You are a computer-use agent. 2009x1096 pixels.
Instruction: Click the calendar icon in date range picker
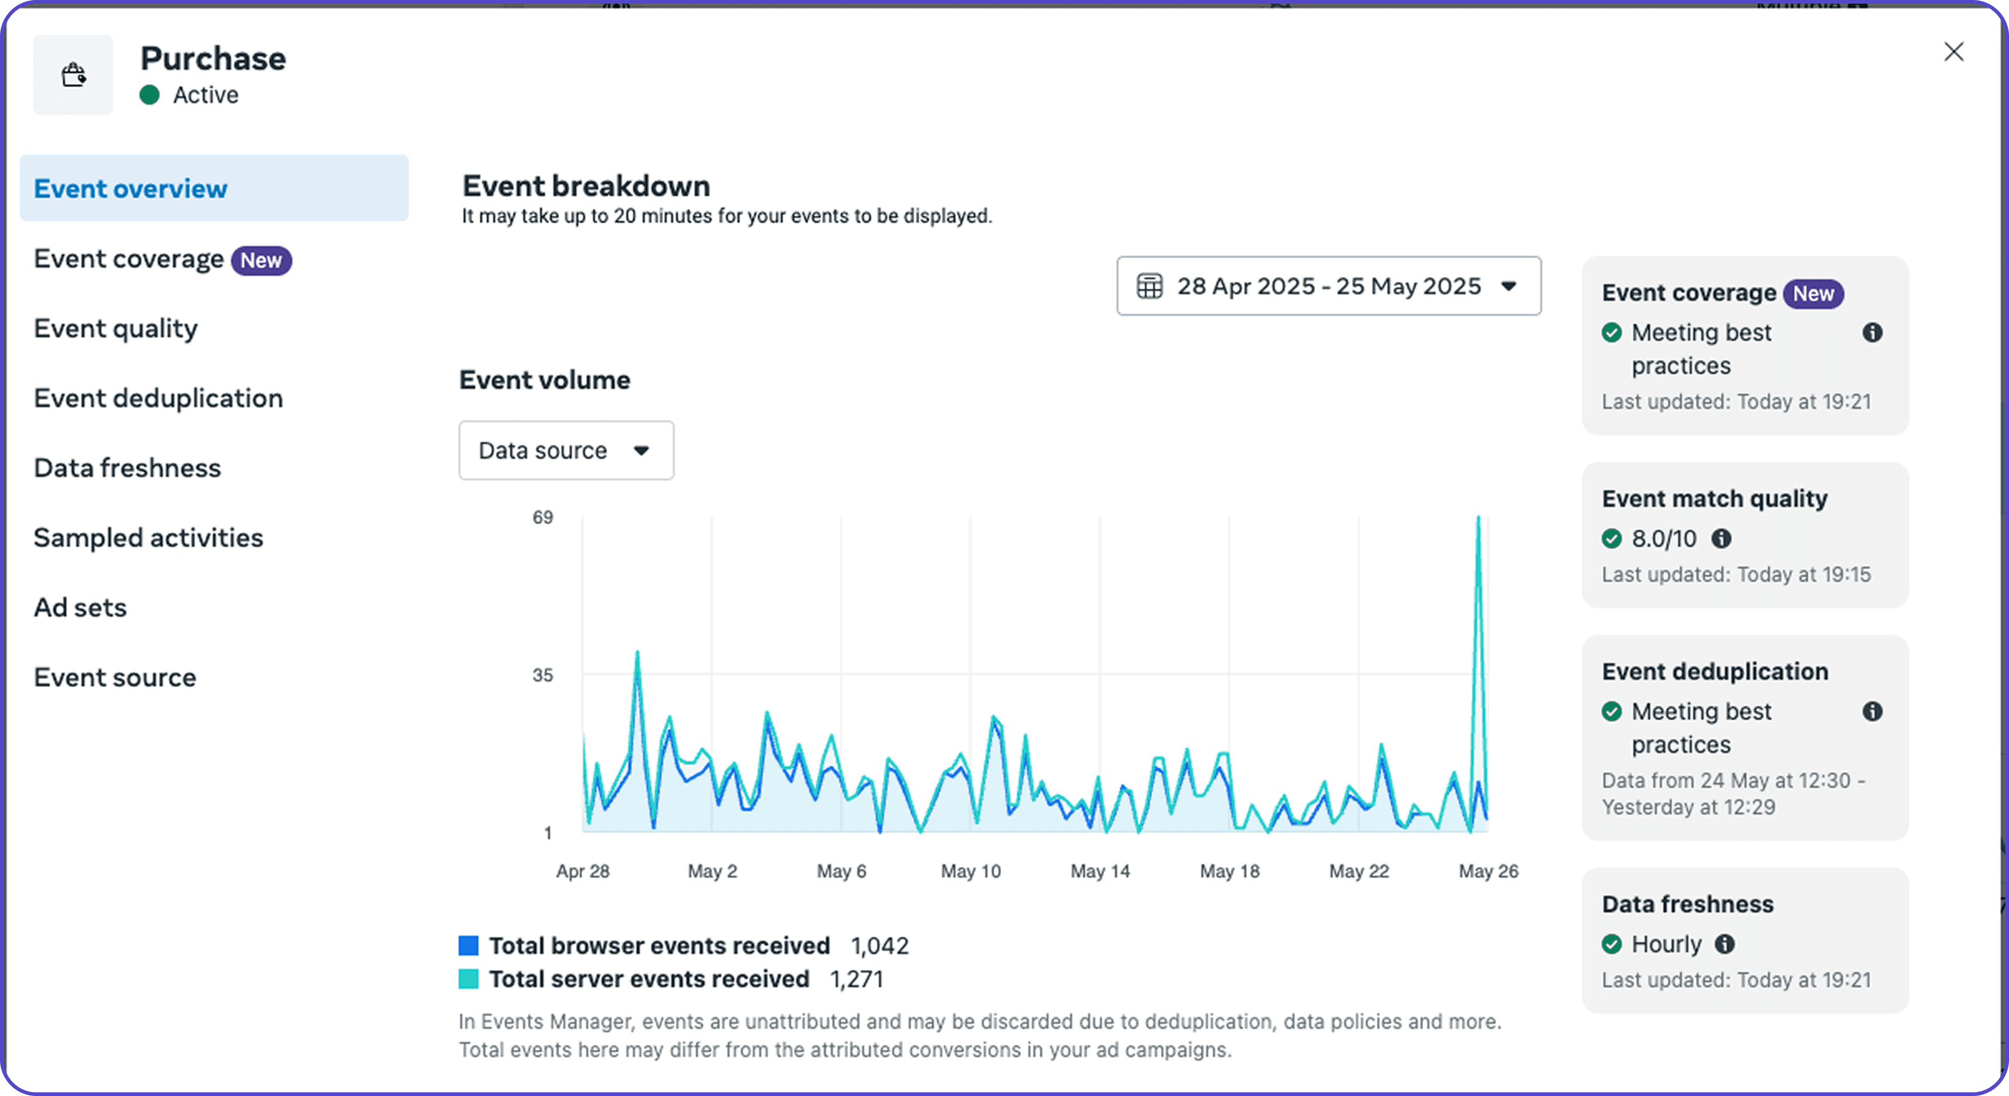(x=1149, y=286)
